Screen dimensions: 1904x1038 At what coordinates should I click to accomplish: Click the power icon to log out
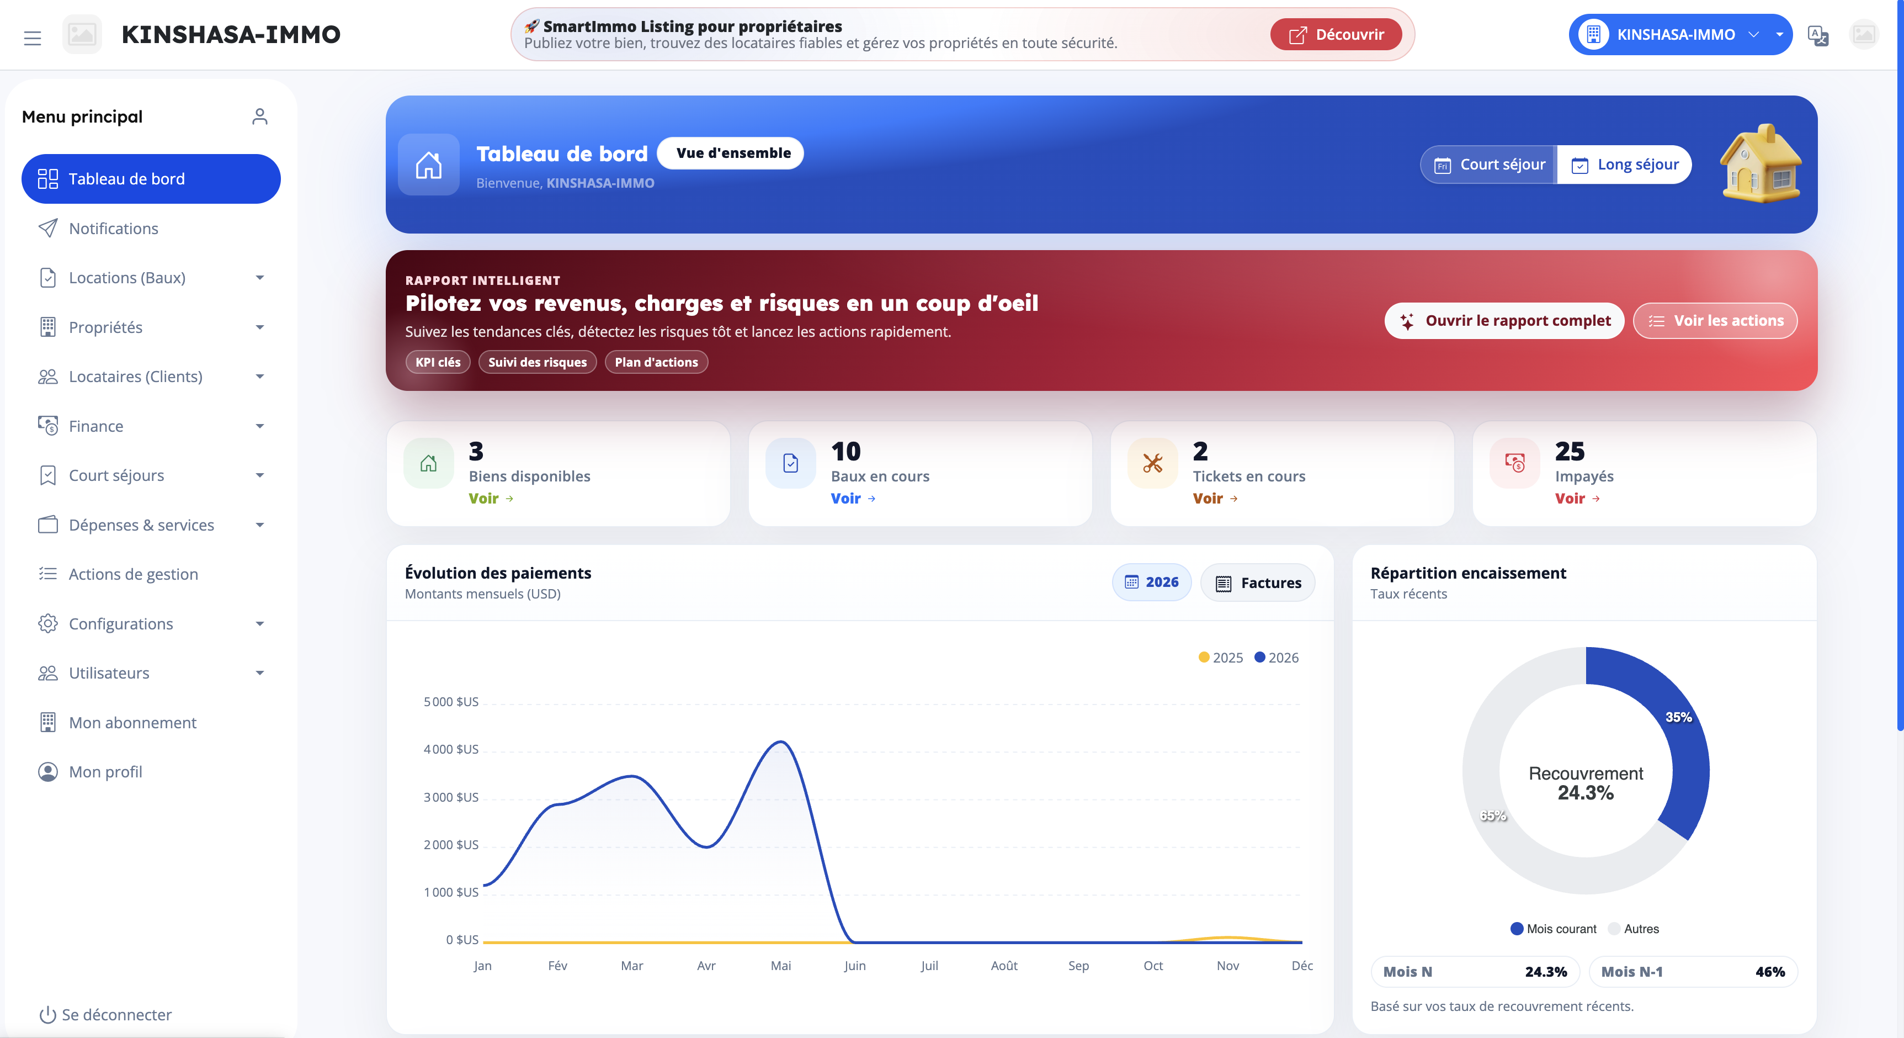47,1014
